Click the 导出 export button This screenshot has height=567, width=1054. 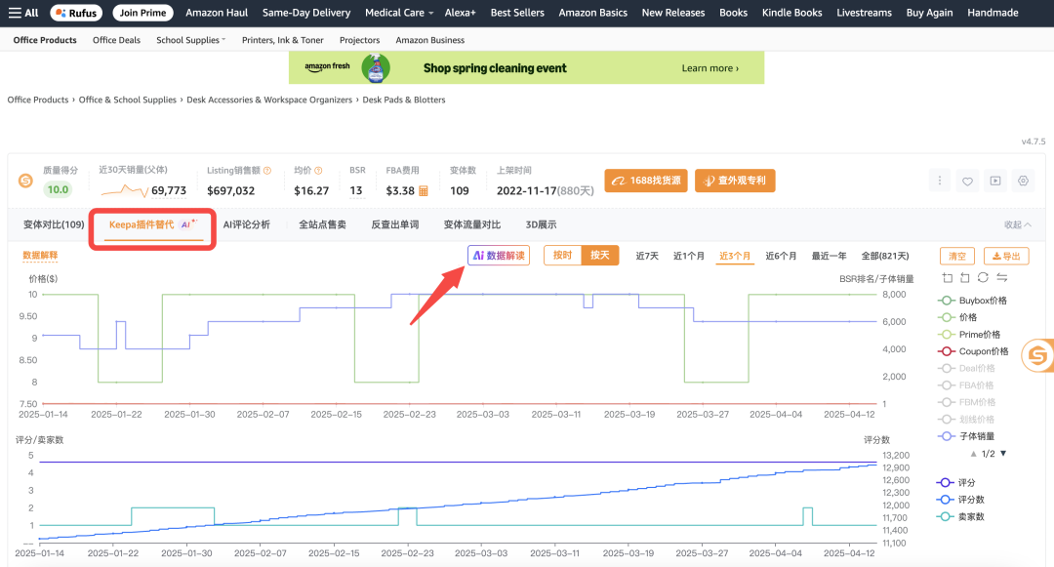1005,256
